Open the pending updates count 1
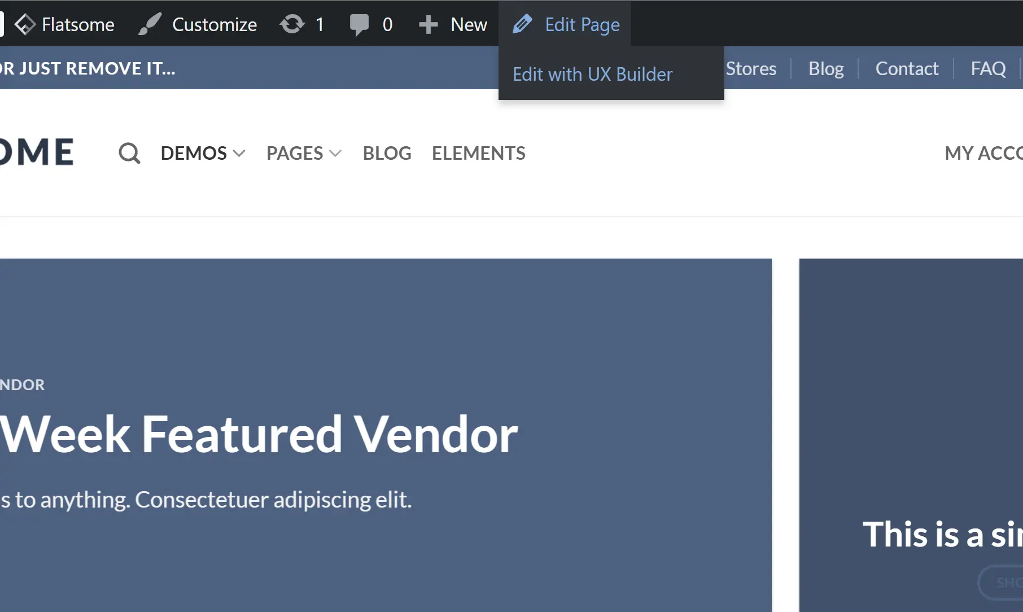 click(320, 24)
